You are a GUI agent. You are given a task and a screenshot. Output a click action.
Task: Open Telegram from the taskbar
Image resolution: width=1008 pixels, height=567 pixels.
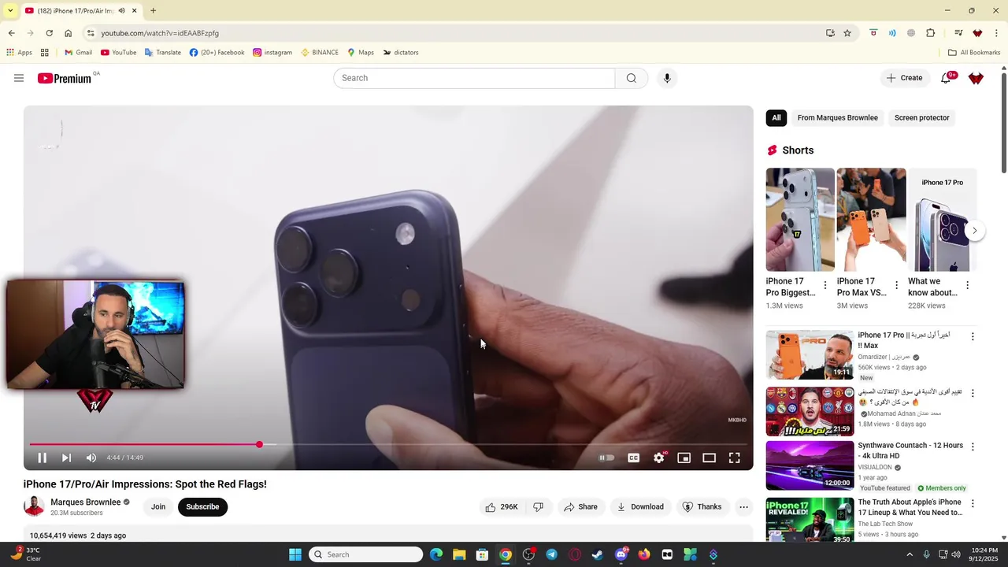coord(551,554)
